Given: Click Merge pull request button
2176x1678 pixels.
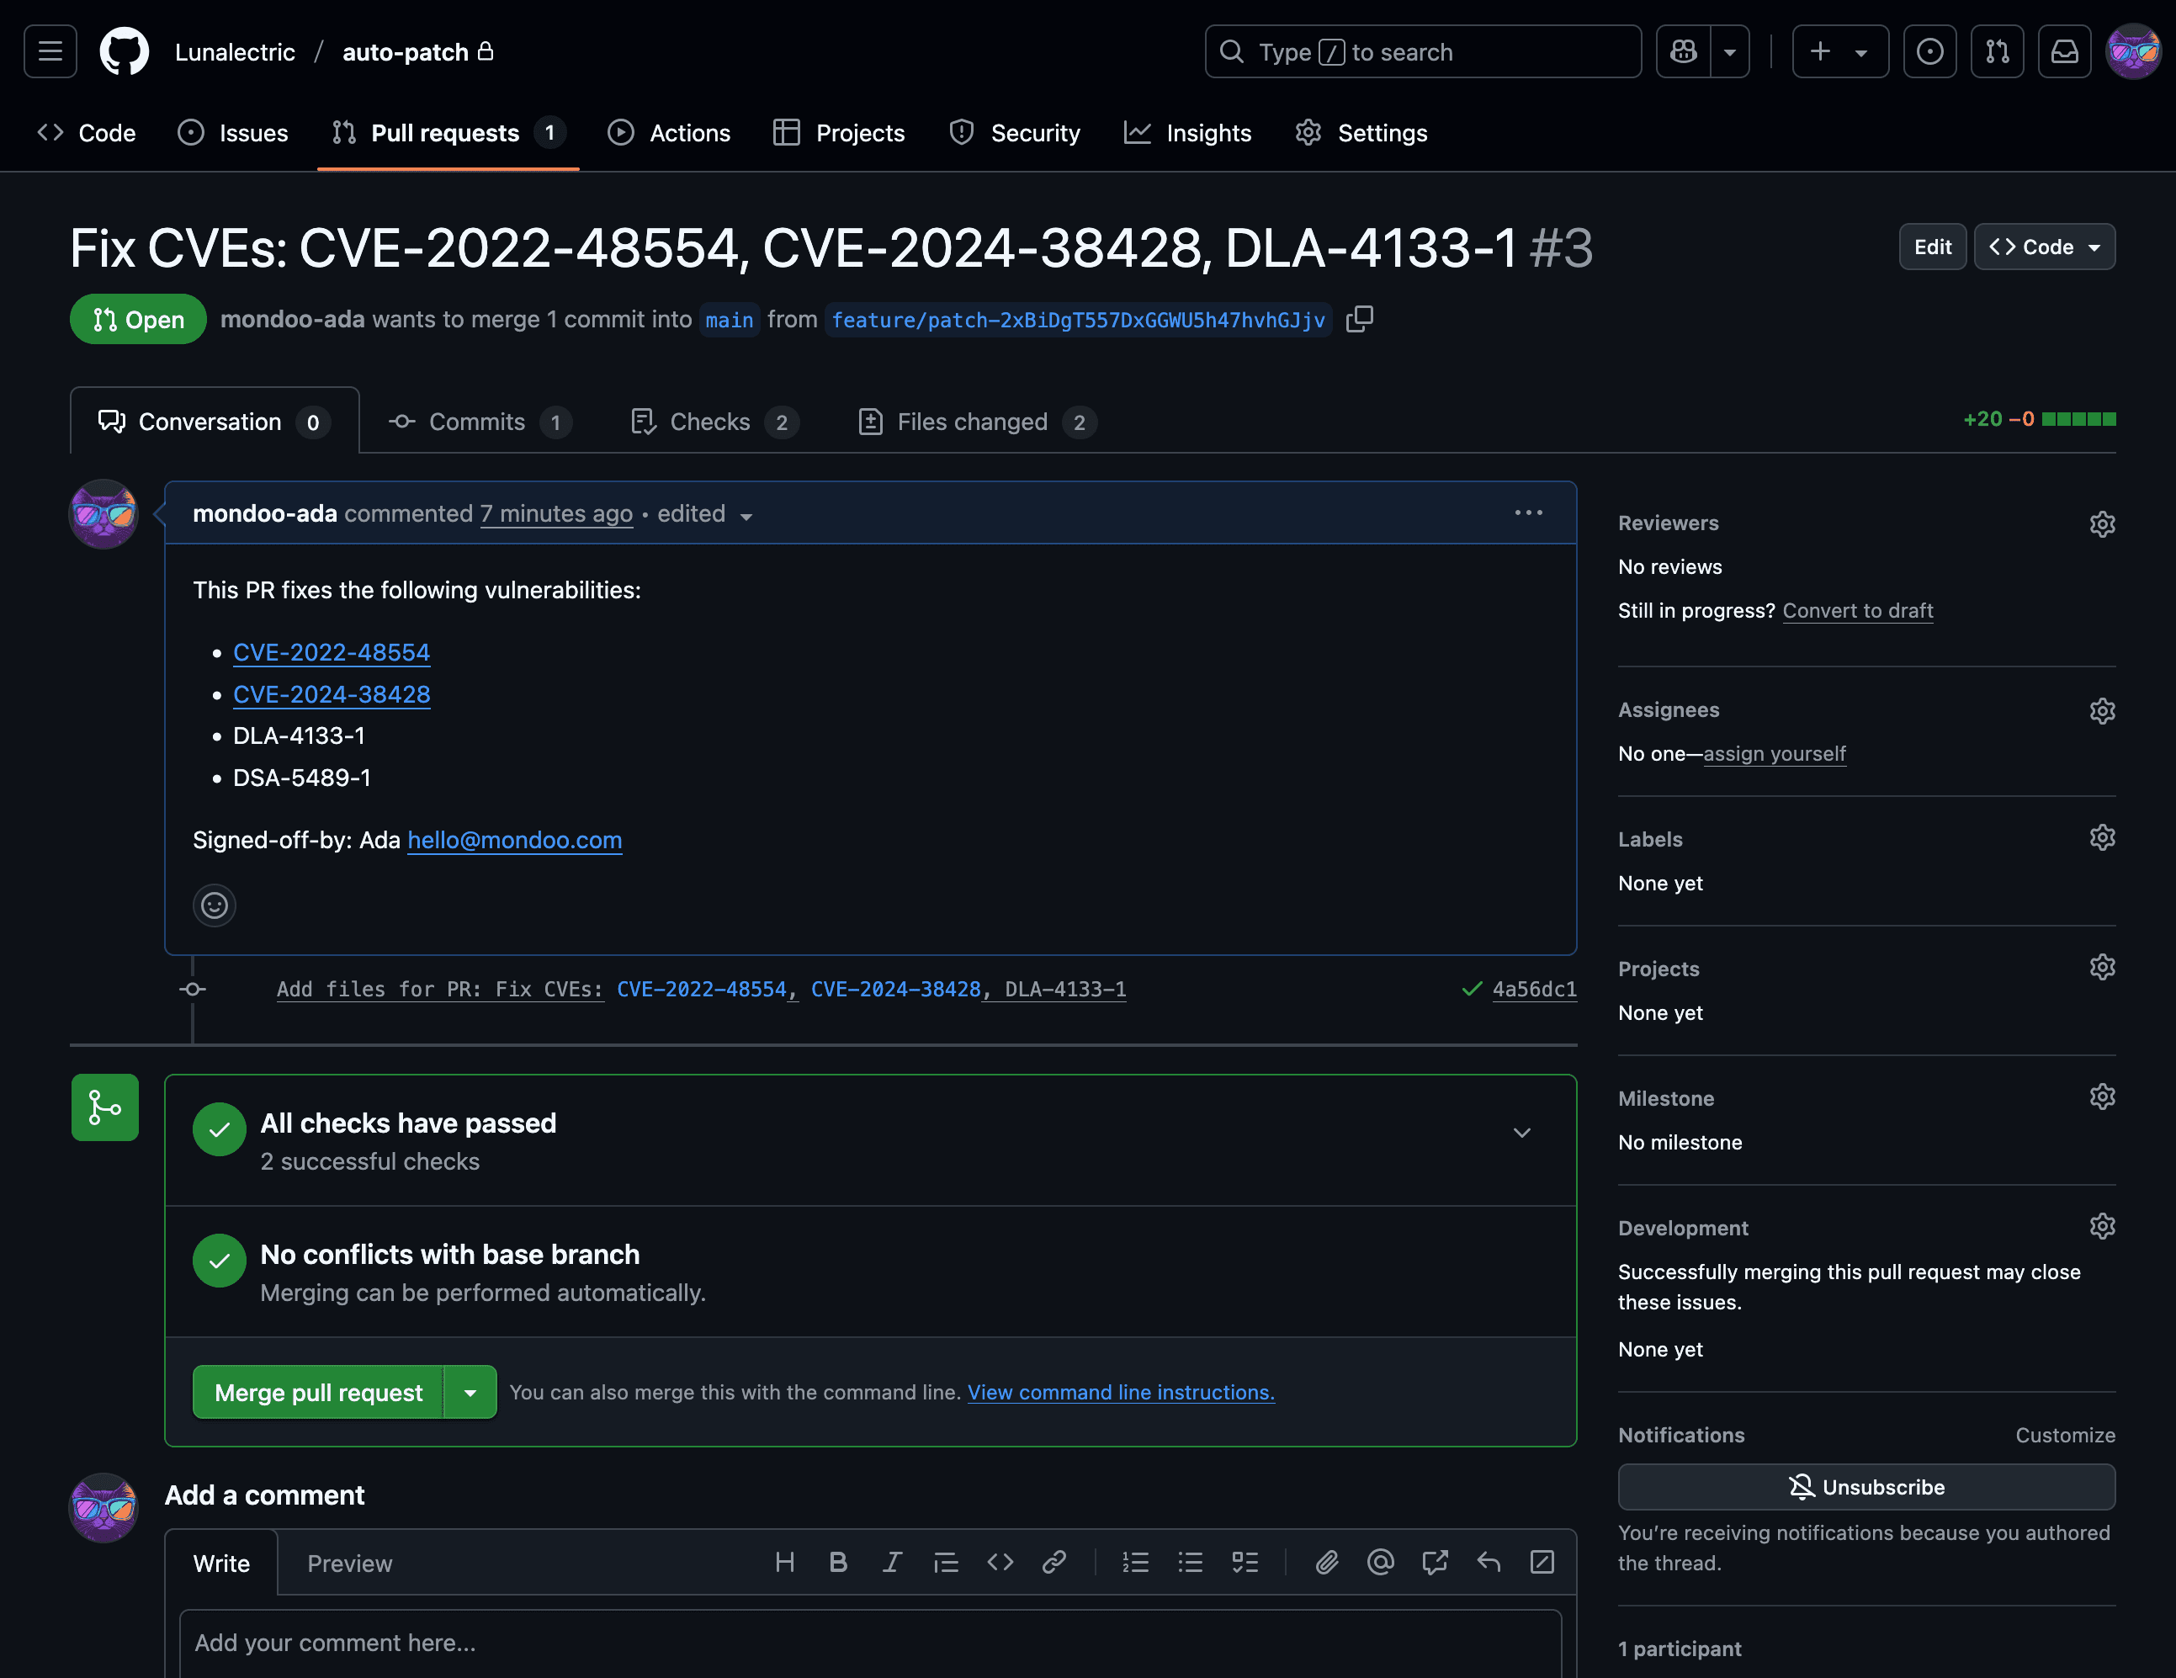Looking at the screenshot, I should 318,1392.
